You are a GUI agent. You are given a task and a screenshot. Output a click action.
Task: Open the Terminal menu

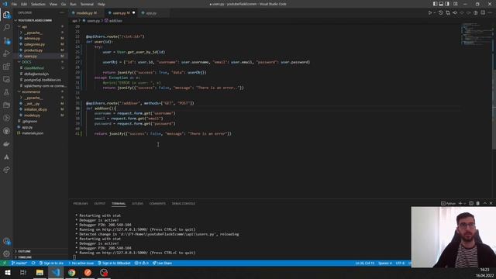87,4
